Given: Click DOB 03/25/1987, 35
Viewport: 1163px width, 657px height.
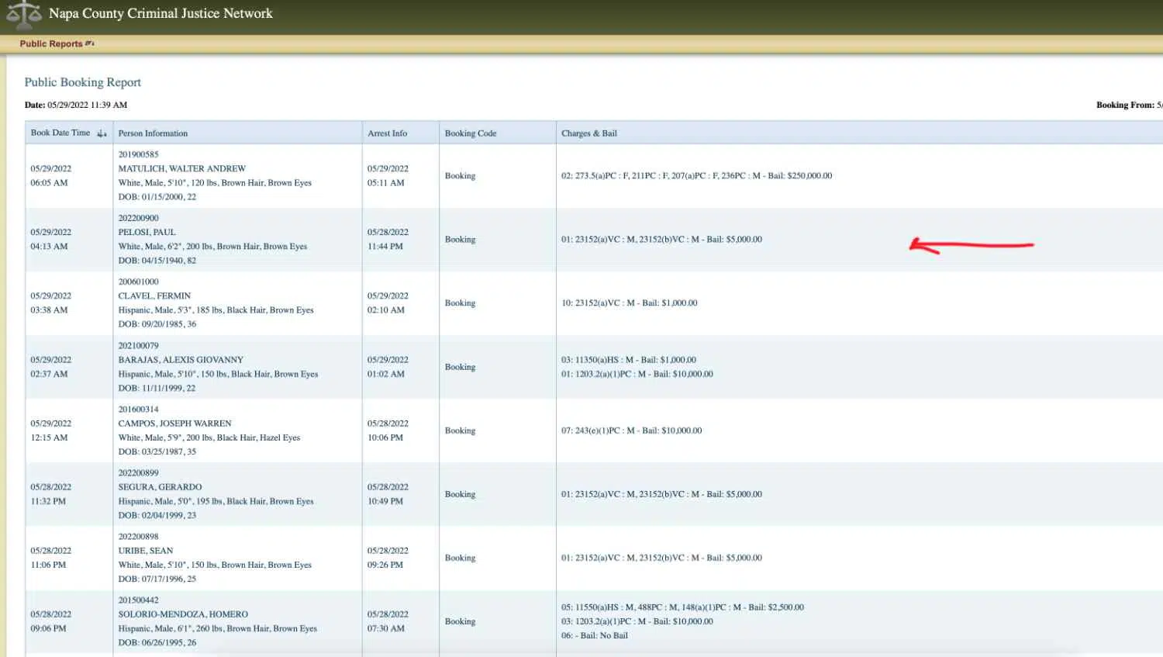Looking at the screenshot, I should (x=157, y=451).
